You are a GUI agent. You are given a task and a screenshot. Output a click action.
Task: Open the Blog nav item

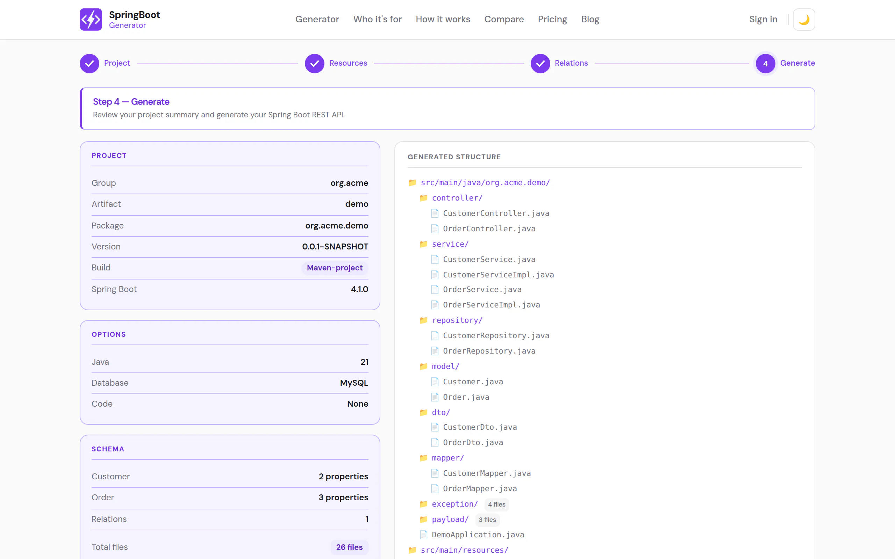click(x=590, y=19)
